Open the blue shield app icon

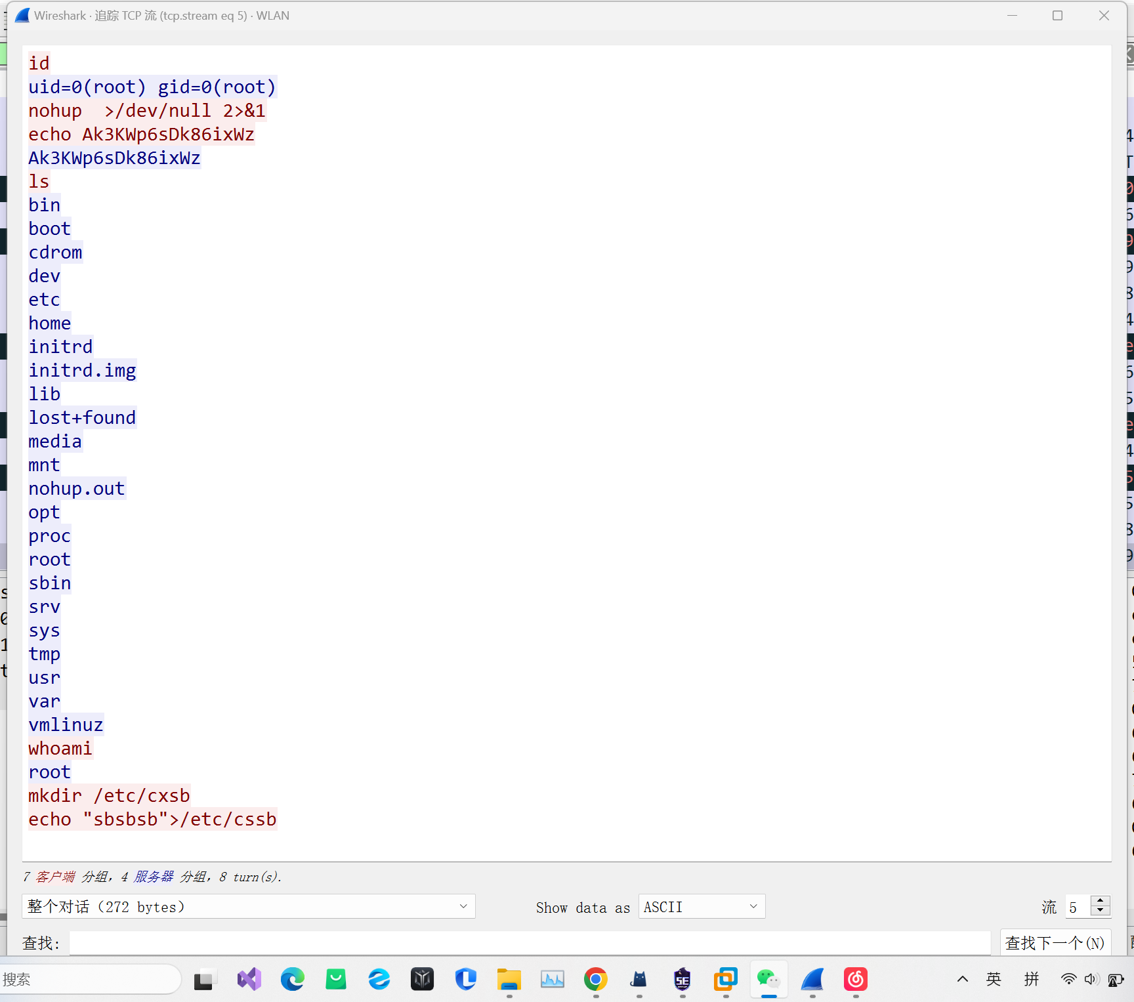pos(466,980)
